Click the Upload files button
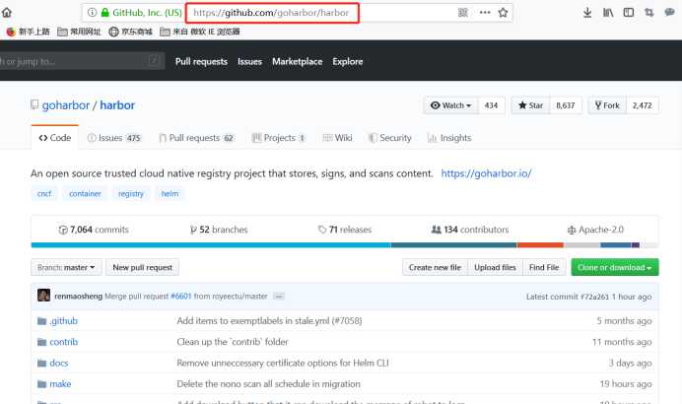The height and width of the screenshot is (404, 682). click(x=495, y=267)
